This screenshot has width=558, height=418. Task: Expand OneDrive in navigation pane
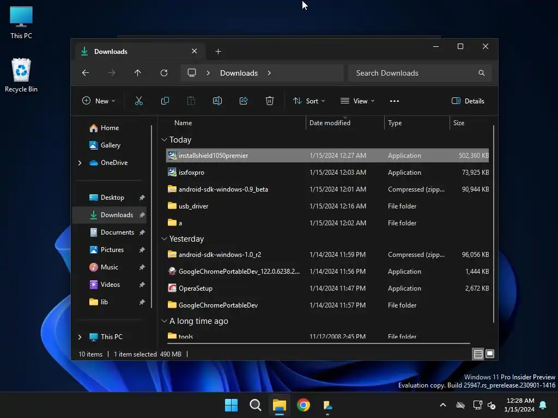pyautogui.click(x=80, y=163)
